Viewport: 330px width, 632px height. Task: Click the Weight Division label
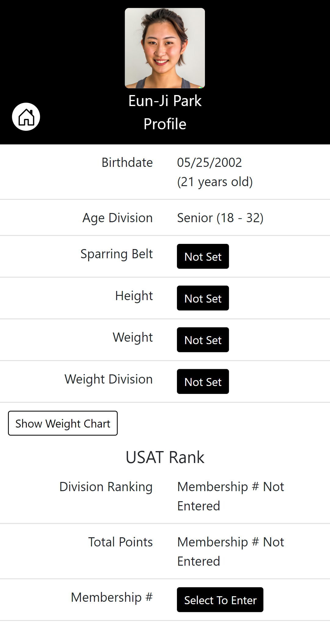point(109,379)
